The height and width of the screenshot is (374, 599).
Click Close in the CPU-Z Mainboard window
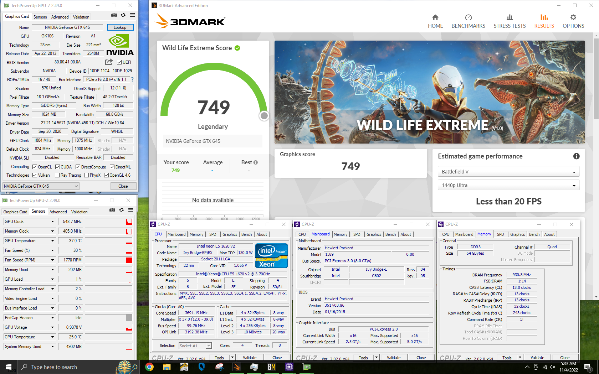coord(421,357)
